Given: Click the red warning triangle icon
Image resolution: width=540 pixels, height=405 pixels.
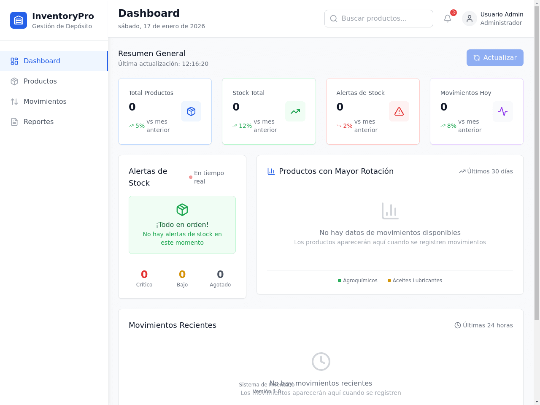Looking at the screenshot, I should pyautogui.click(x=399, y=111).
